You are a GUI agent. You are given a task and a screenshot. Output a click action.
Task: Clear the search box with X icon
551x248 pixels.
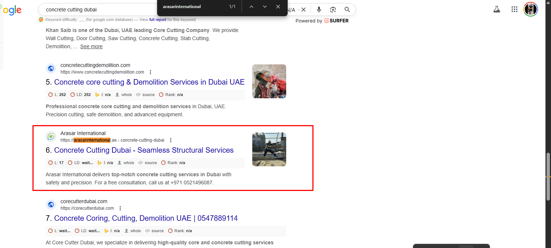point(304,10)
